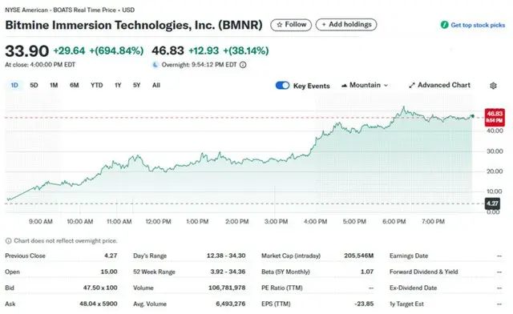Click the Follow button

[x=291, y=25]
